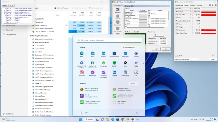Viewport: 218px width, 122px height.
Task: Open WhatsApp from pinned apps
Action: [103, 63]
